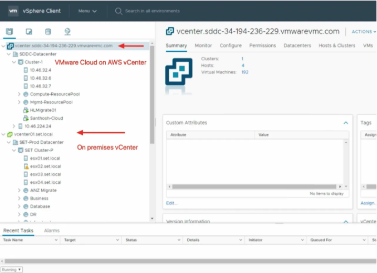Viewport: 377px width, 273px height.
Task: Collapse Cluster-1 tree node
Action: coord(14,62)
